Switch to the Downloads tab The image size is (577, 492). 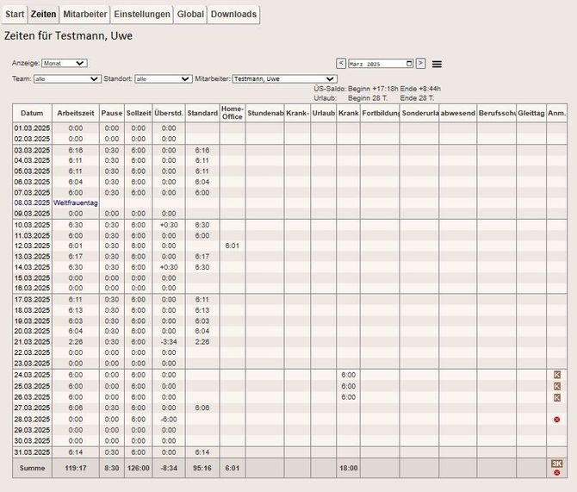tap(233, 15)
